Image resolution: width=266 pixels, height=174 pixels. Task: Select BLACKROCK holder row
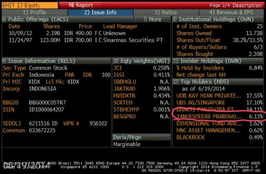pyautogui.click(x=219, y=138)
